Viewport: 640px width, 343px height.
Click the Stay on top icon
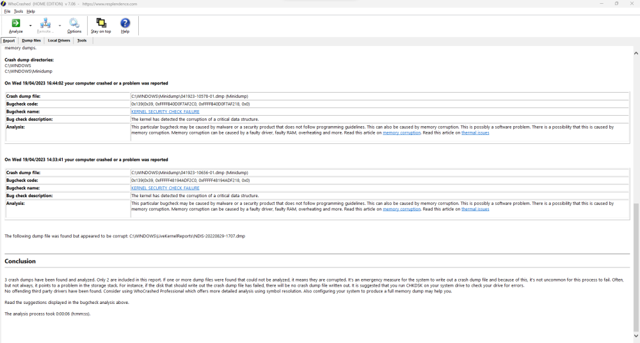(x=100, y=24)
